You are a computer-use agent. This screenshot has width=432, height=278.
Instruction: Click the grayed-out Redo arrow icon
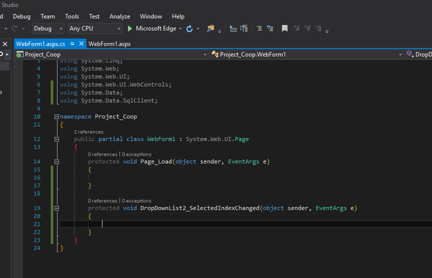click(14, 28)
